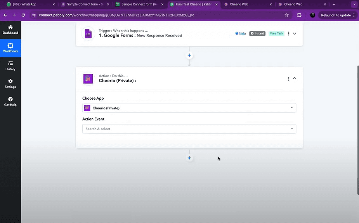
Task: Expand the Google Forms trigger step
Action: pos(295,34)
